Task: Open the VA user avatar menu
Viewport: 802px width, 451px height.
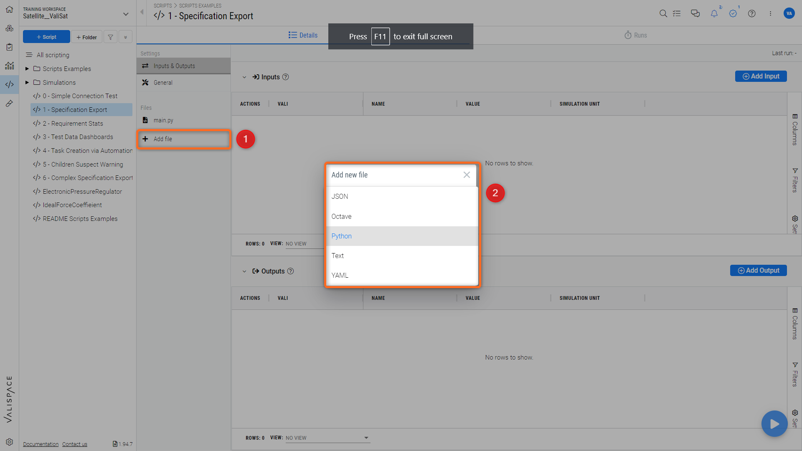Action: tap(789, 13)
